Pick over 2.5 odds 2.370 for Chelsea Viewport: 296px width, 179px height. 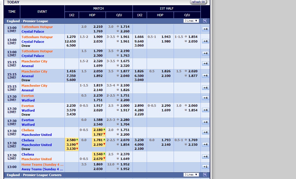[125, 154]
